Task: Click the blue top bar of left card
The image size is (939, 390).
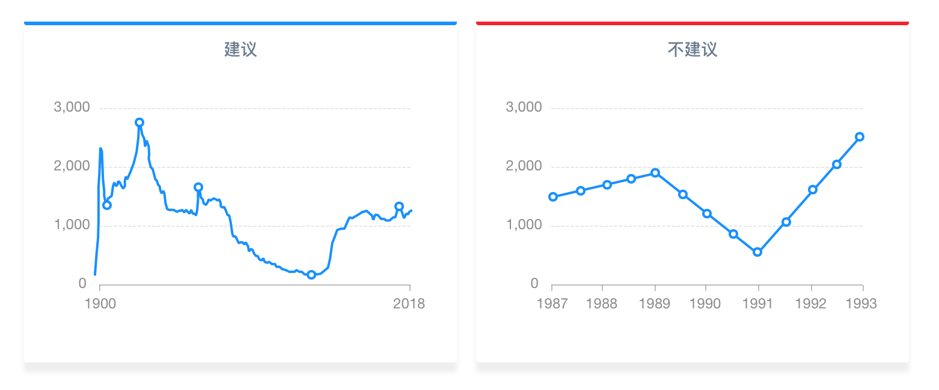Action: (x=240, y=23)
